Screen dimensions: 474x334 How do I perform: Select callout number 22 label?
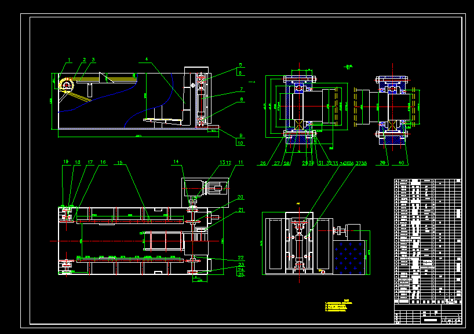pyautogui.click(x=240, y=258)
